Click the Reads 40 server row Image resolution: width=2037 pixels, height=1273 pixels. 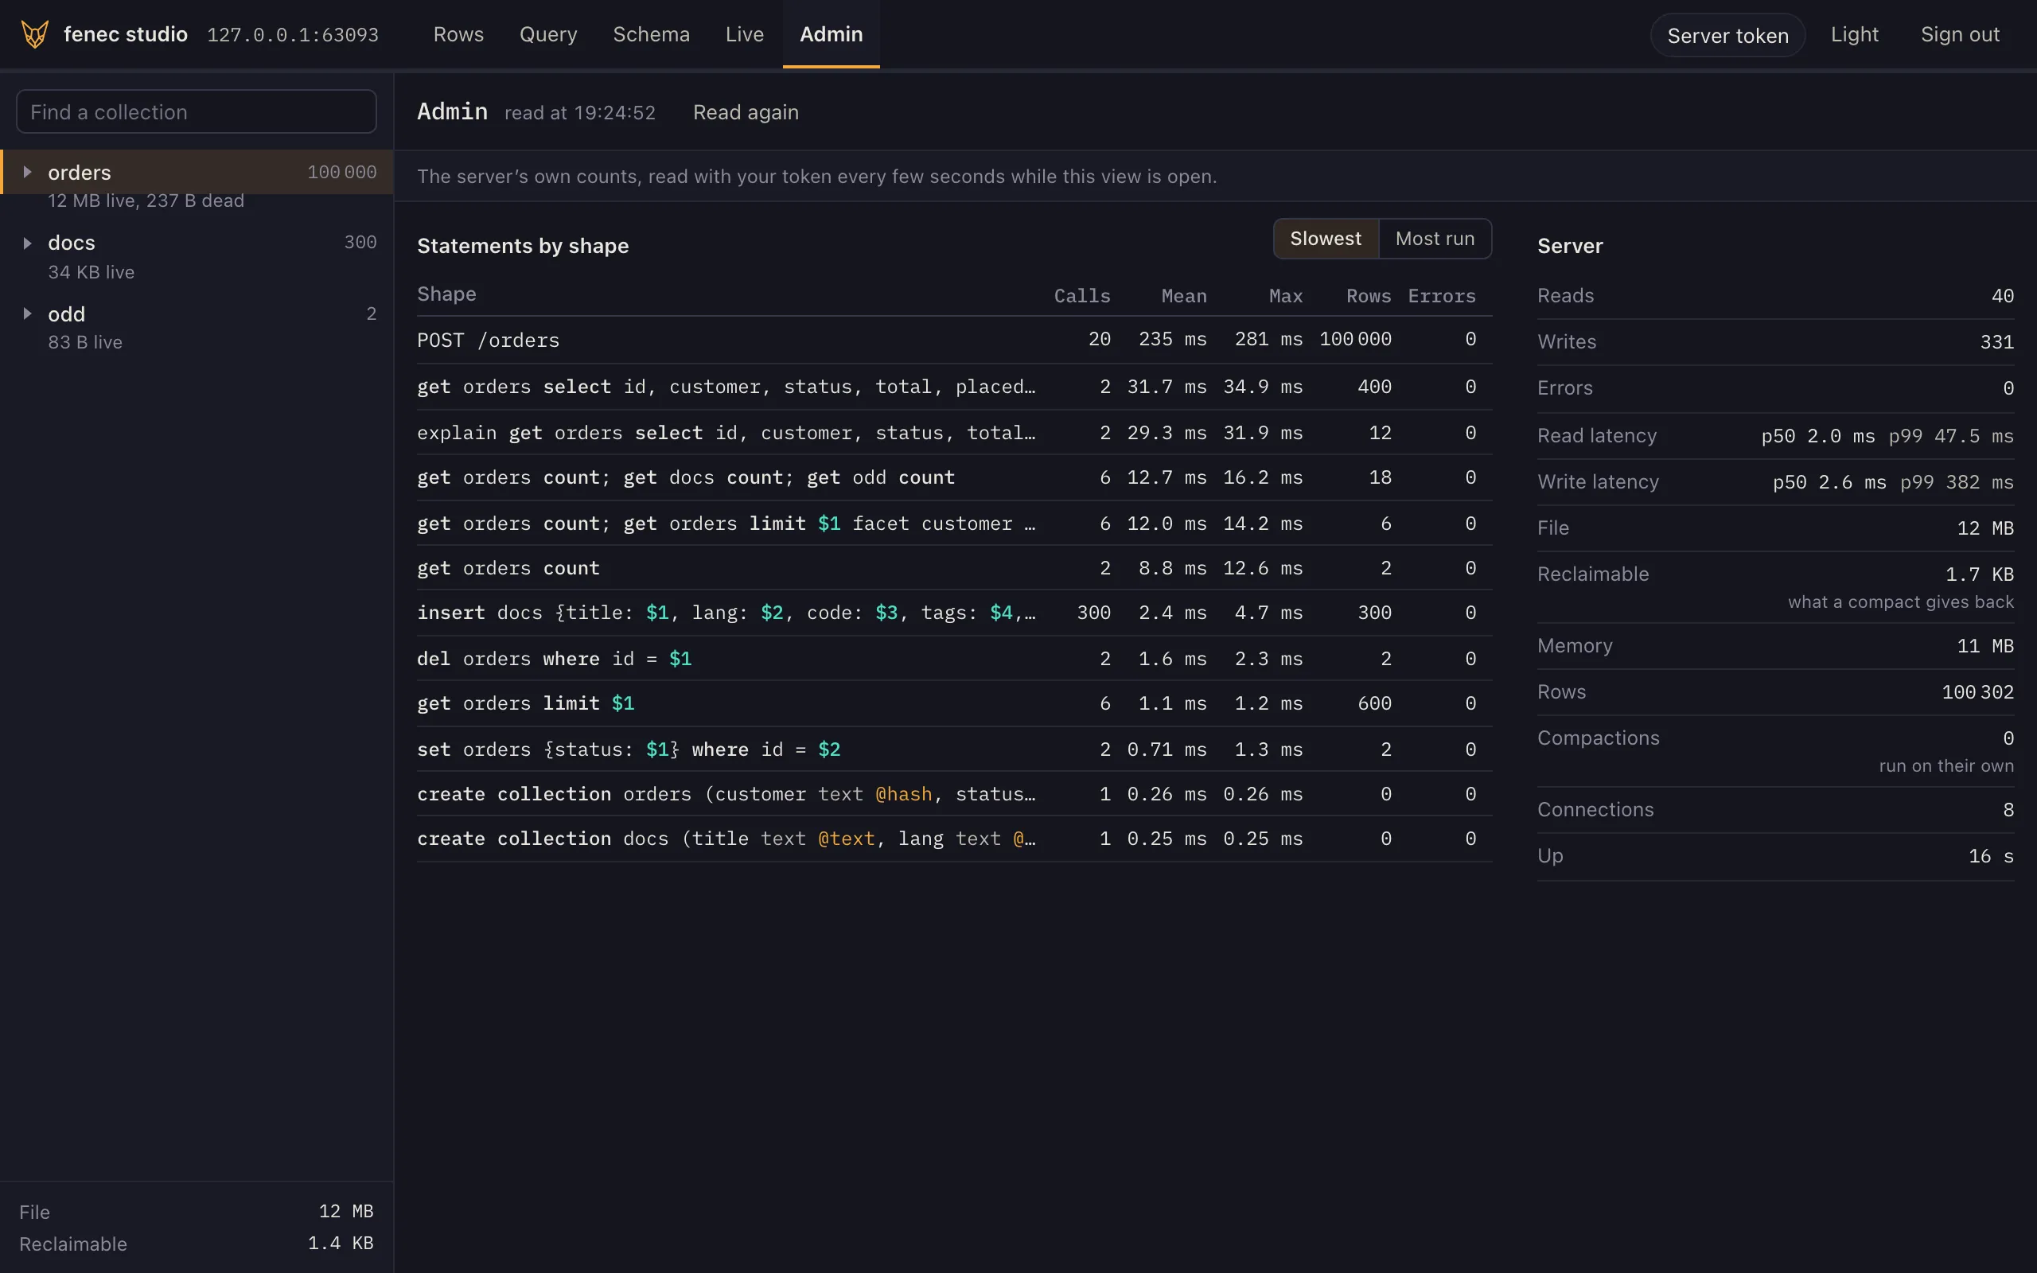(x=1775, y=296)
